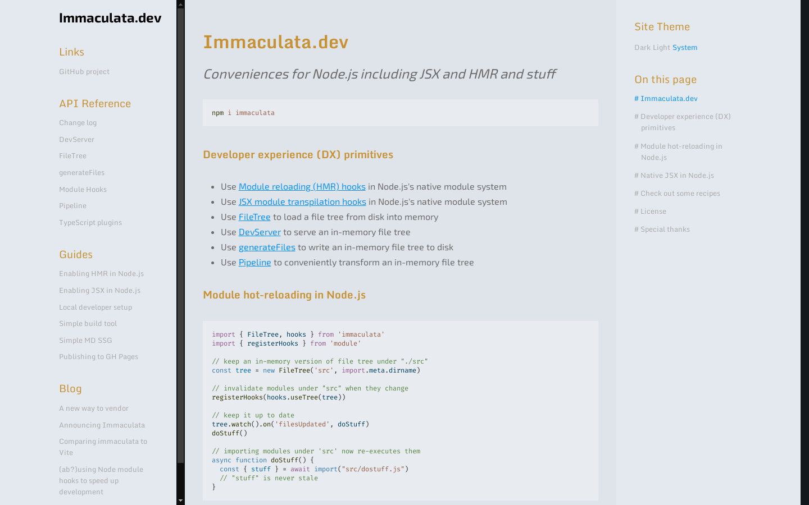The image size is (809, 505).
Task: Click the sidebar scrollbar down arrow
Action: (180, 501)
